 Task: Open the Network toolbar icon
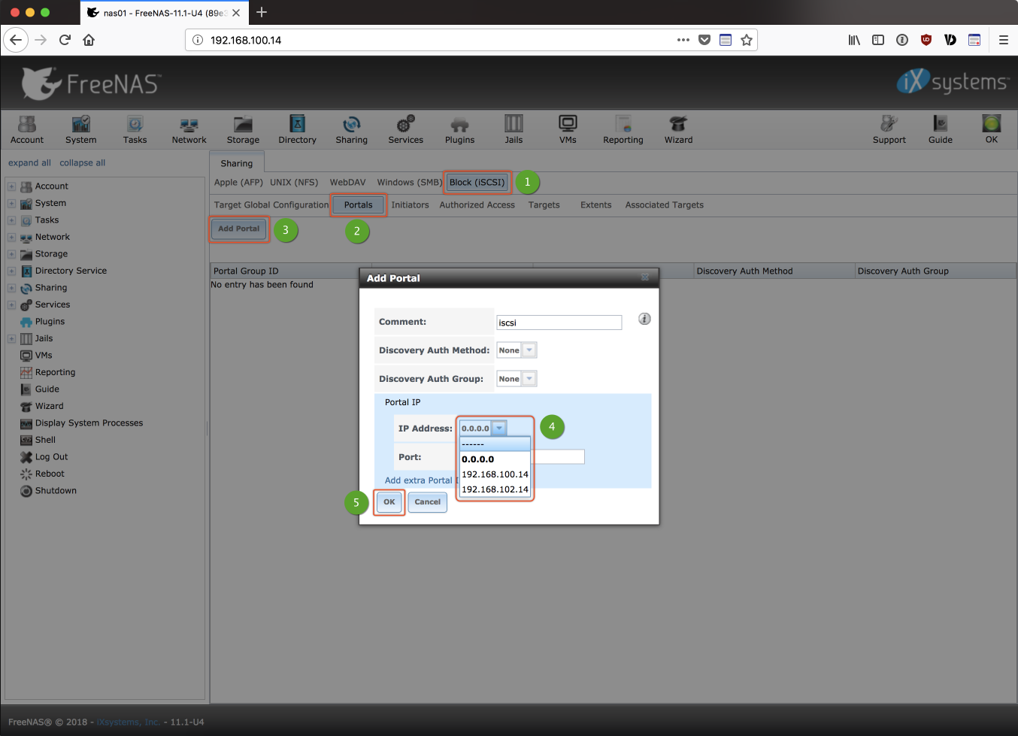pyautogui.click(x=189, y=129)
